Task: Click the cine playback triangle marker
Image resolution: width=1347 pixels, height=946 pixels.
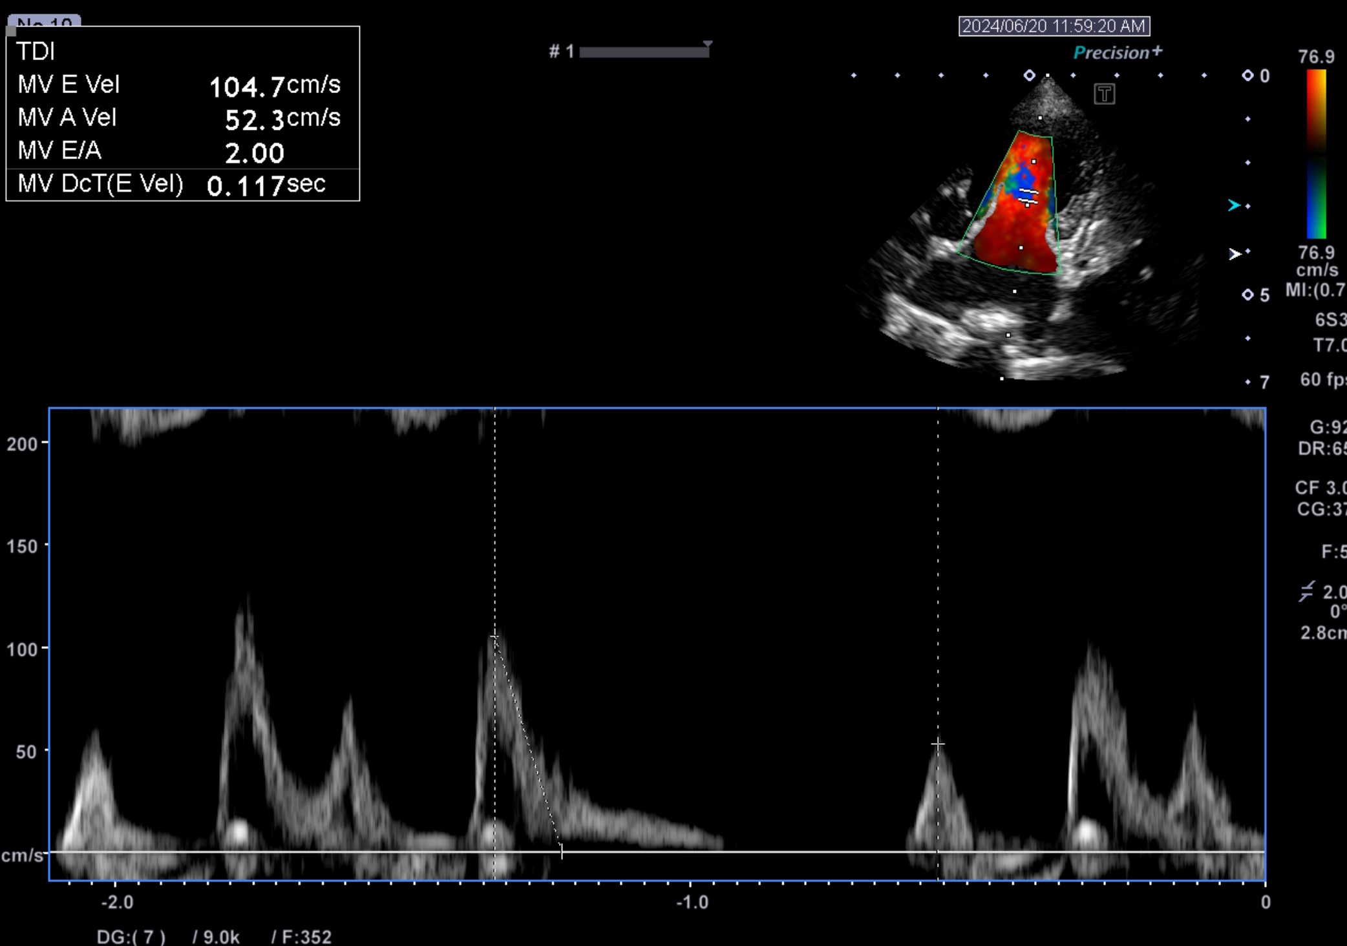Action: [x=708, y=45]
